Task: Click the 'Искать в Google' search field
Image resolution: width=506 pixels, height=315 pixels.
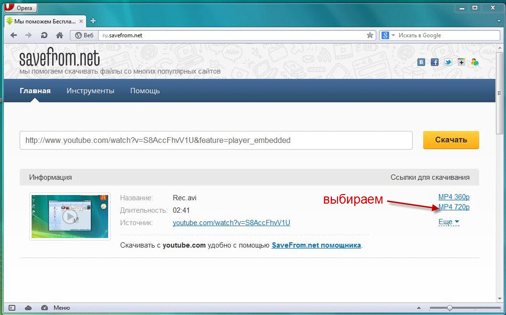Action: click(448, 35)
